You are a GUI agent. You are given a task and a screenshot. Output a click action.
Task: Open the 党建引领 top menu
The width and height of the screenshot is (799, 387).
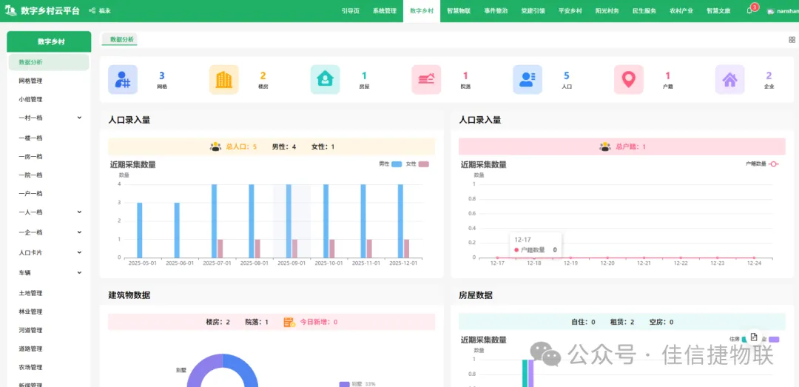(x=533, y=10)
